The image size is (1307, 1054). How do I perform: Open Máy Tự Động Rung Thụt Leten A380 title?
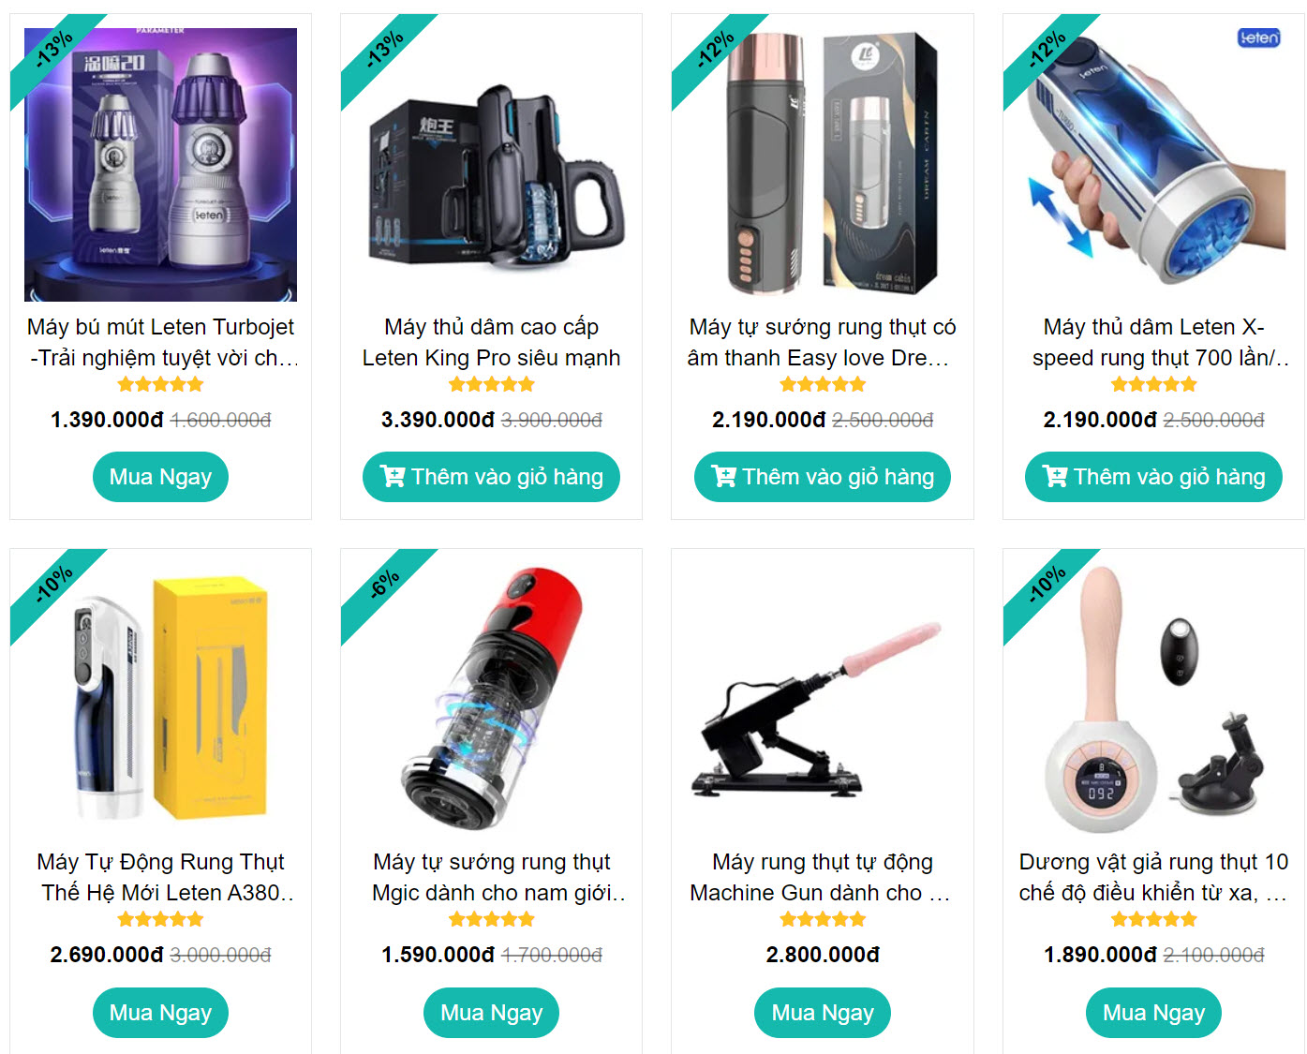click(x=161, y=877)
